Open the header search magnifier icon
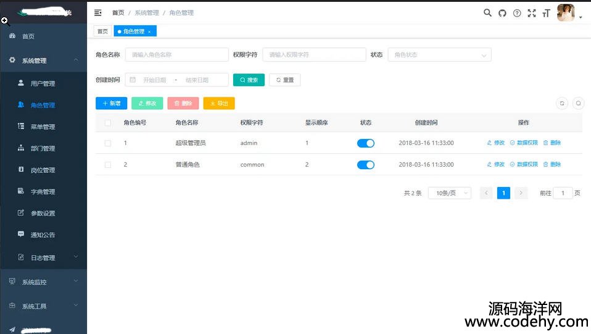 coord(487,13)
